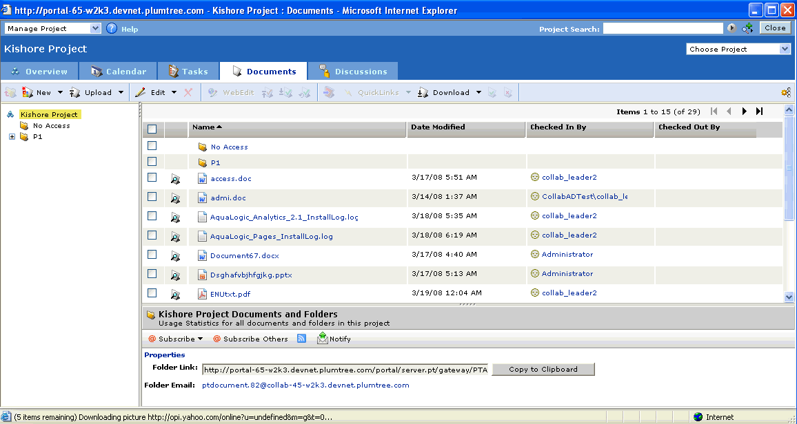Click in the Folder Link text field
797x424 pixels.
(x=345, y=370)
